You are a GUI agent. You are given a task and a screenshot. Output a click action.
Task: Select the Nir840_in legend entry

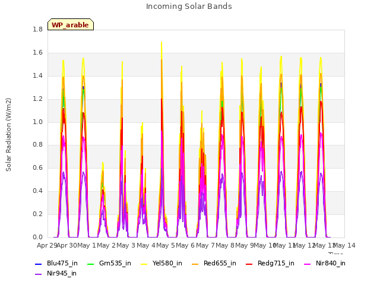325,263
